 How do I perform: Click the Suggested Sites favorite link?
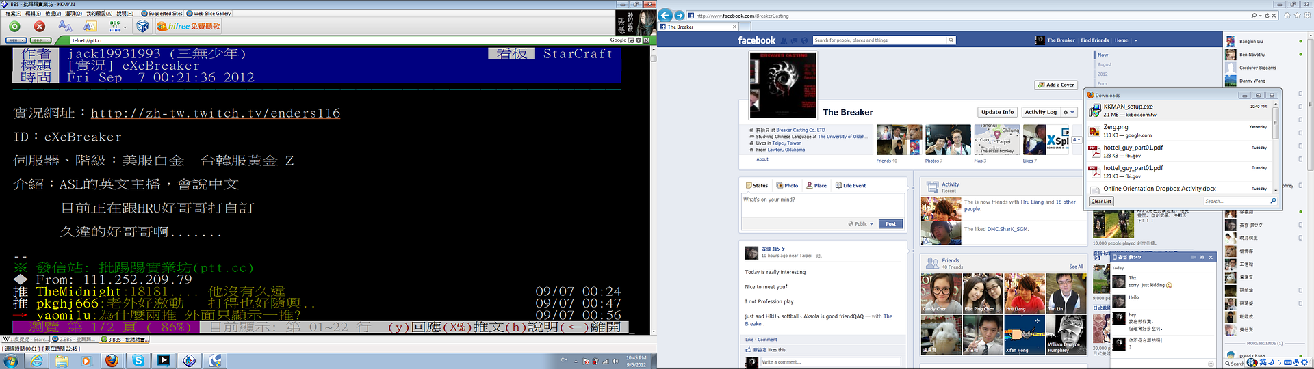[162, 14]
